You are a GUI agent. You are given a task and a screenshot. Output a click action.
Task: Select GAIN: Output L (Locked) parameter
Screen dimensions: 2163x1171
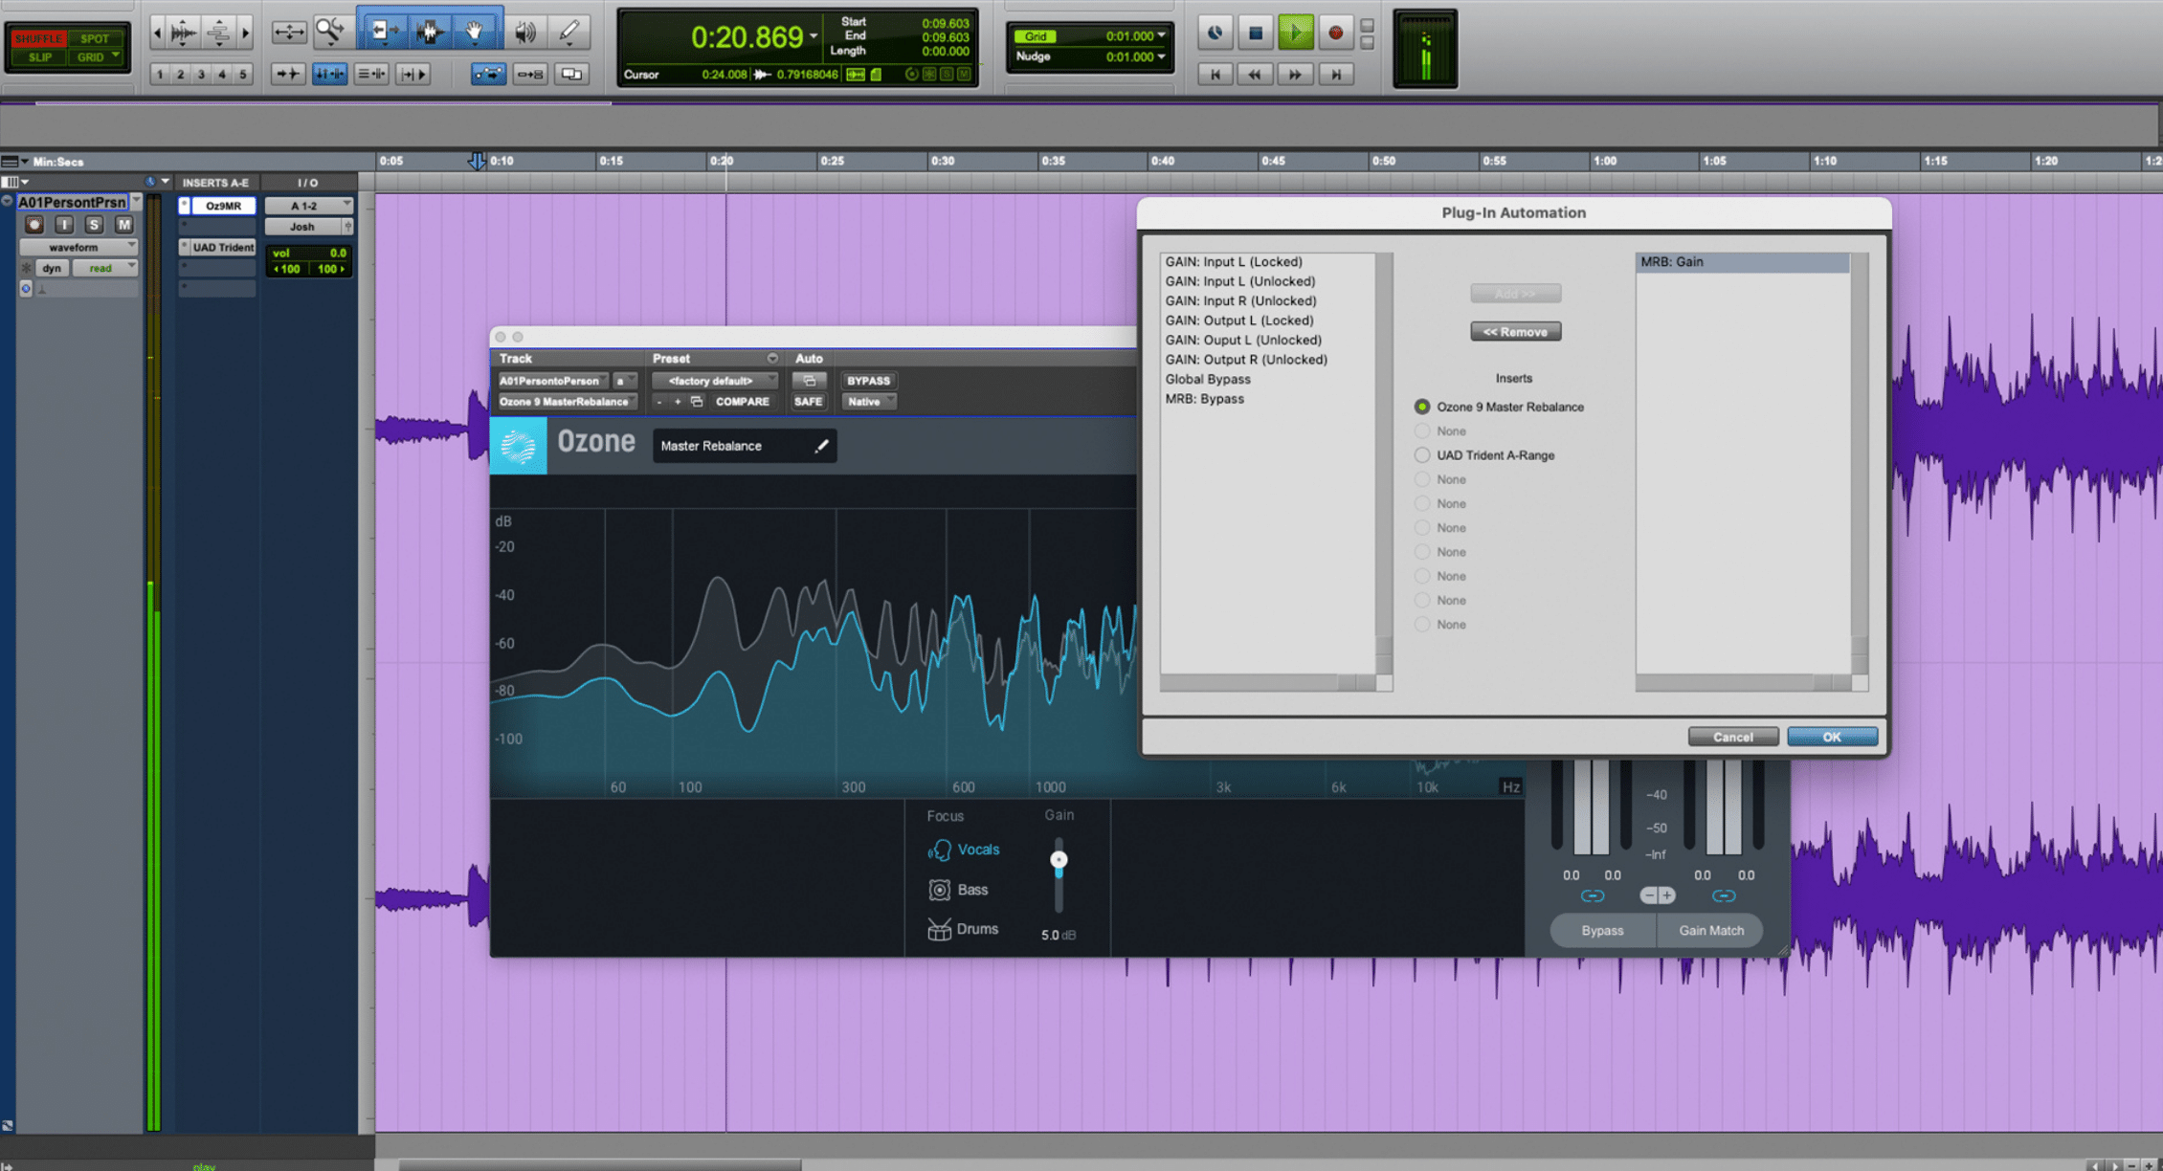click(1238, 320)
